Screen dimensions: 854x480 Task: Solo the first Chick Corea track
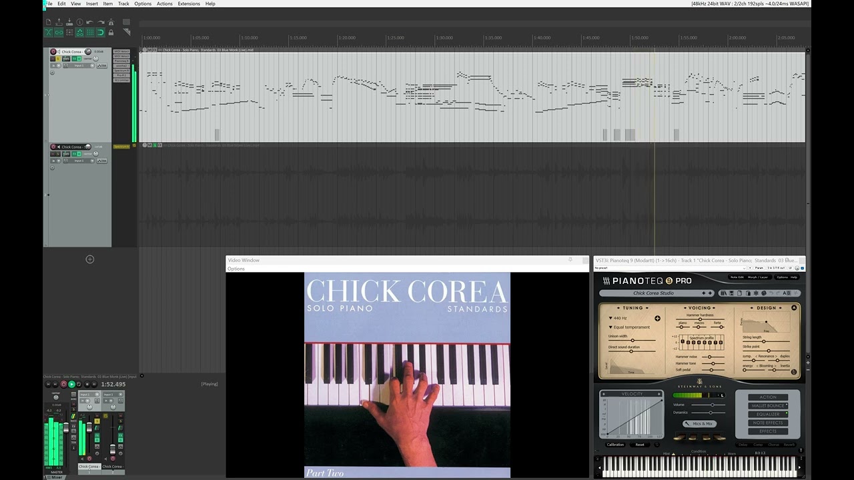click(58, 59)
